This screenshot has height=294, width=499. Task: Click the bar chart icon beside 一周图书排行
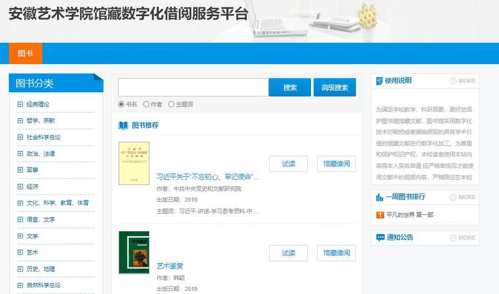[379, 197]
